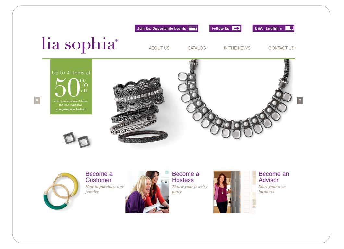Go to previous slide with left chevron

pos(37,101)
